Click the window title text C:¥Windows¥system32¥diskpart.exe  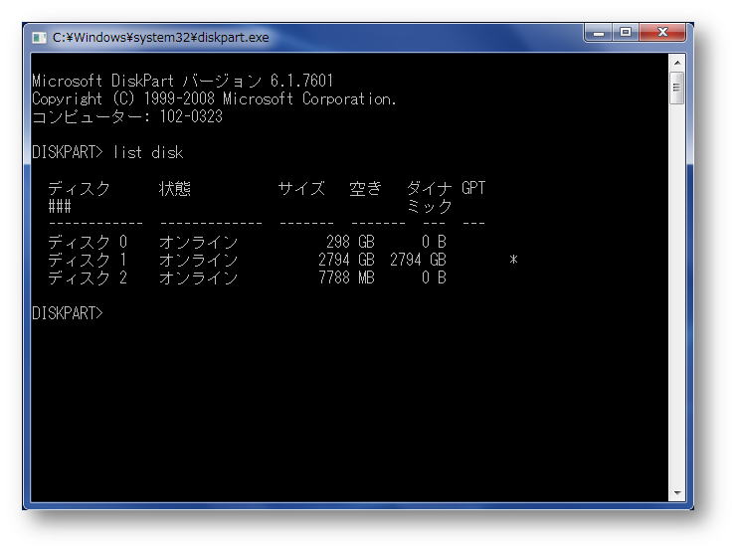click(x=160, y=38)
